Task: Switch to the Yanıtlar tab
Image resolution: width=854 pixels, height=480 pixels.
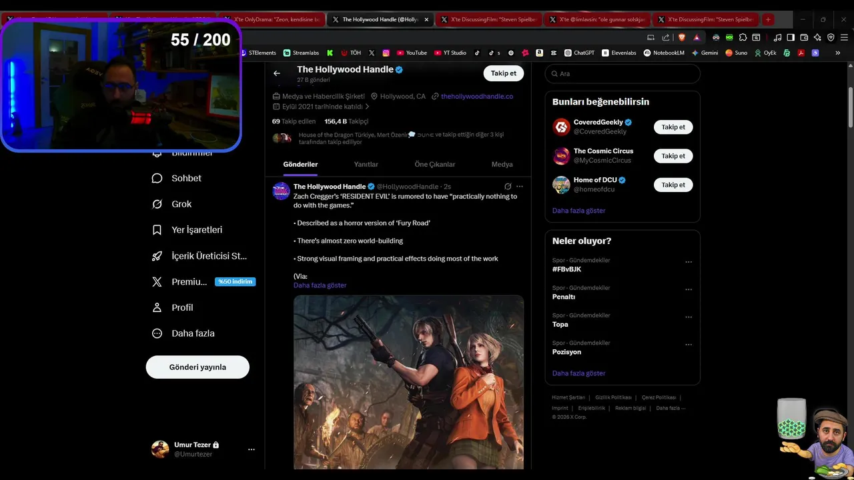Action: (366, 164)
